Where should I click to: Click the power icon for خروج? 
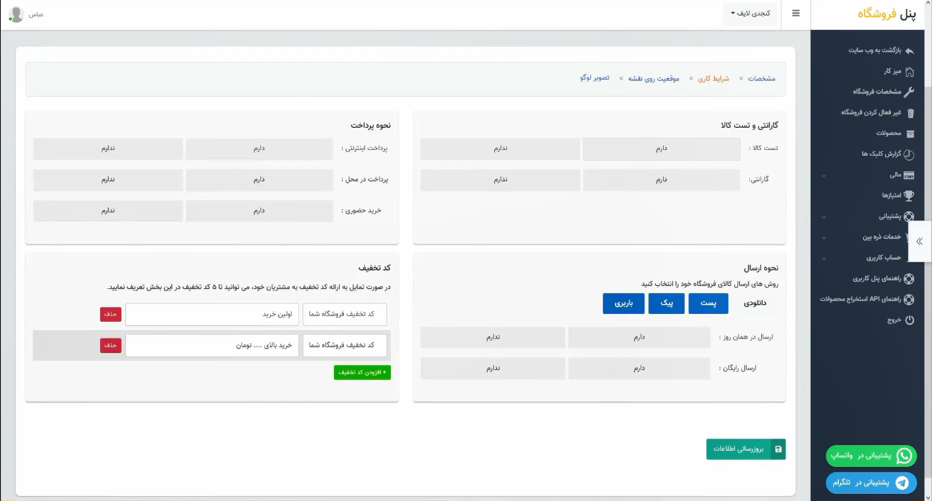coord(909,320)
